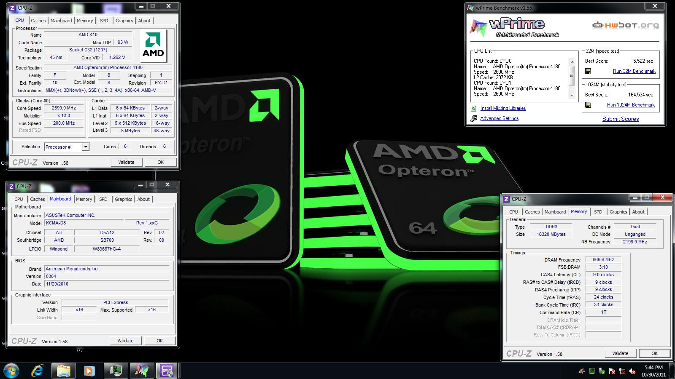Viewport: 675px width, 379px height.
Task: Open the Processor #1 selection dropdown
Action: (x=67, y=147)
